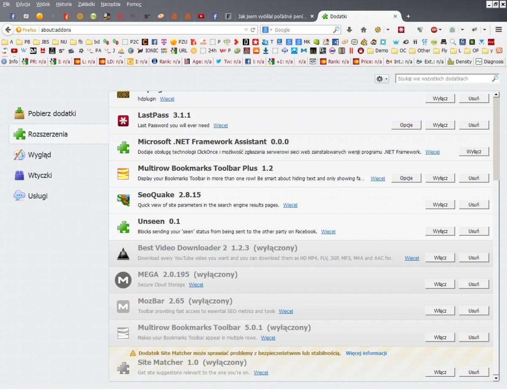The image size is (507, 389).
Task: Click the T-Mobile bookmark icon
Action: pyautogui.click(x=164, y=42)
